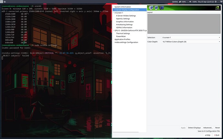
Task: Click the gray Layout display area
Action: 184,24
